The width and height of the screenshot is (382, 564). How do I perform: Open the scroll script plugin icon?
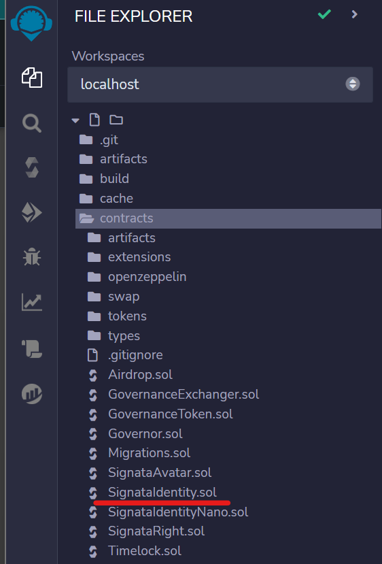coord(32,348)
